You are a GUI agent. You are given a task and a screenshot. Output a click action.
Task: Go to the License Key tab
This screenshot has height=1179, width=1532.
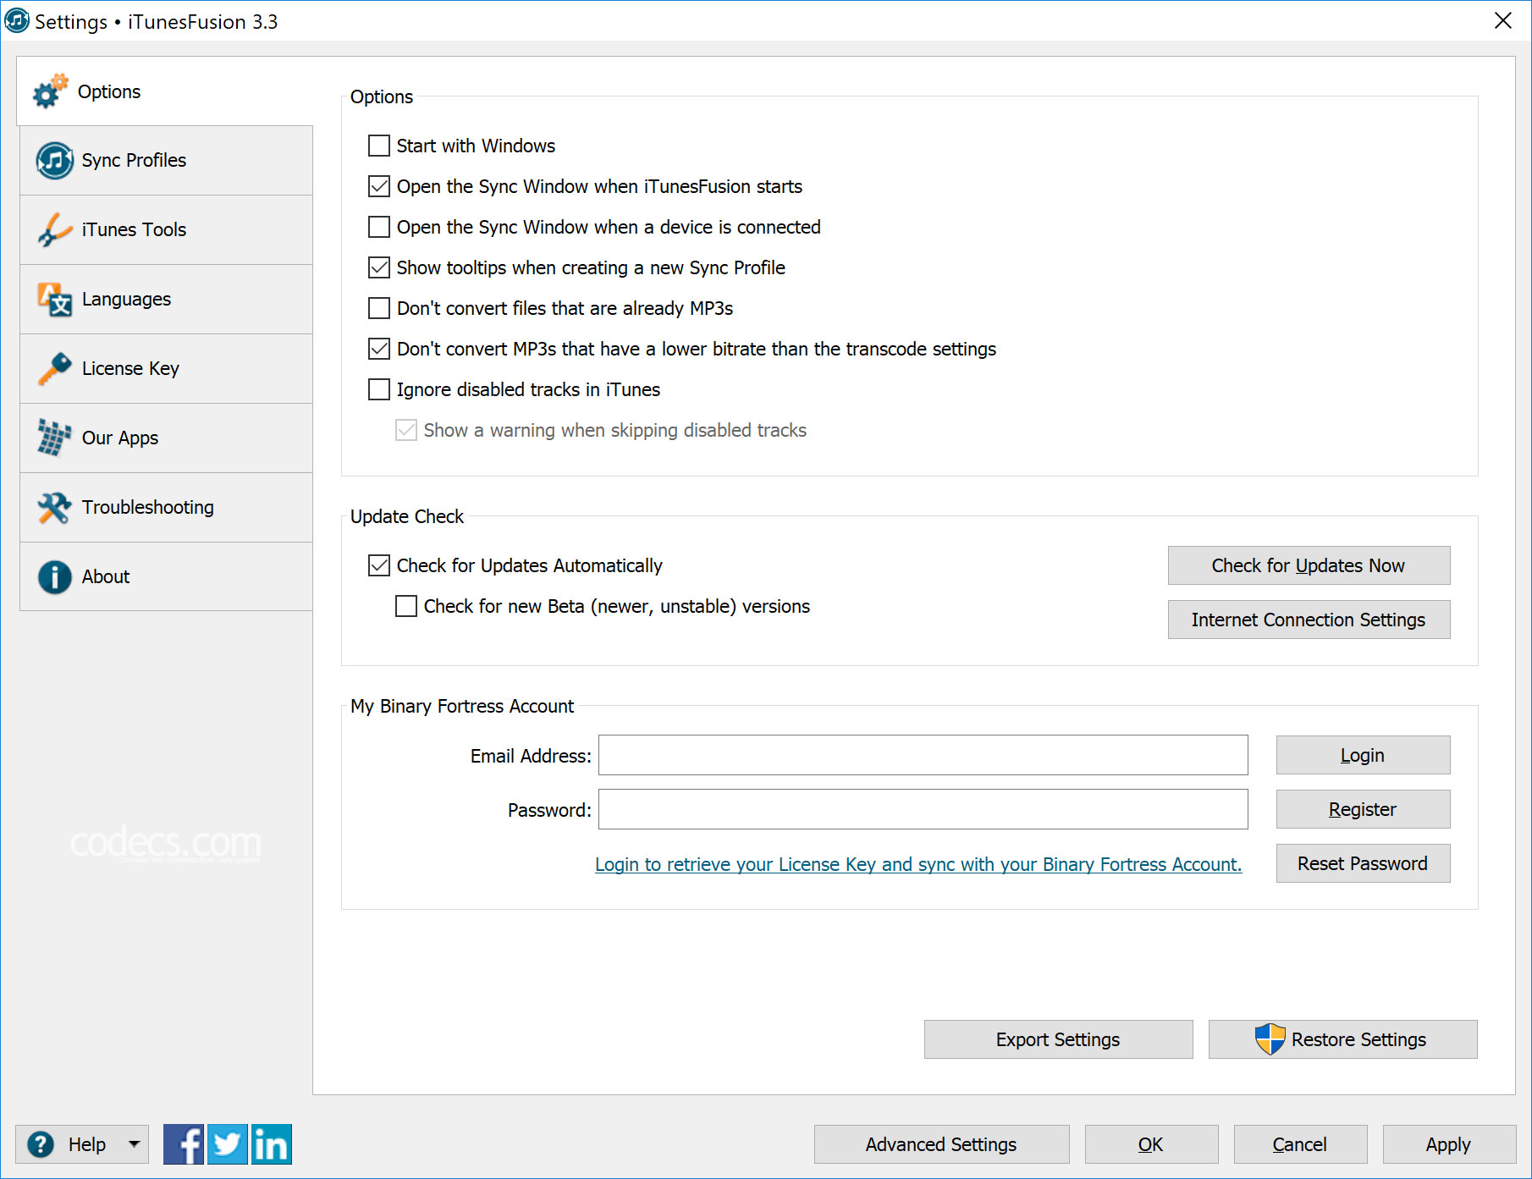pyautogui.click(x=166, y=369)
